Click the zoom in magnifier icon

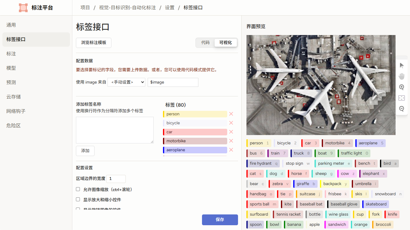[402, 87]
